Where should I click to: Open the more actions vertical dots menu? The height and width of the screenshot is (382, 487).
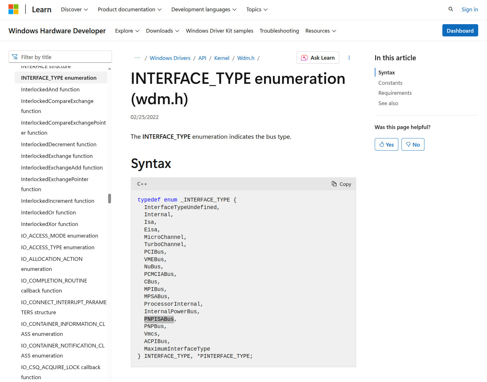(x=349, y=58)
